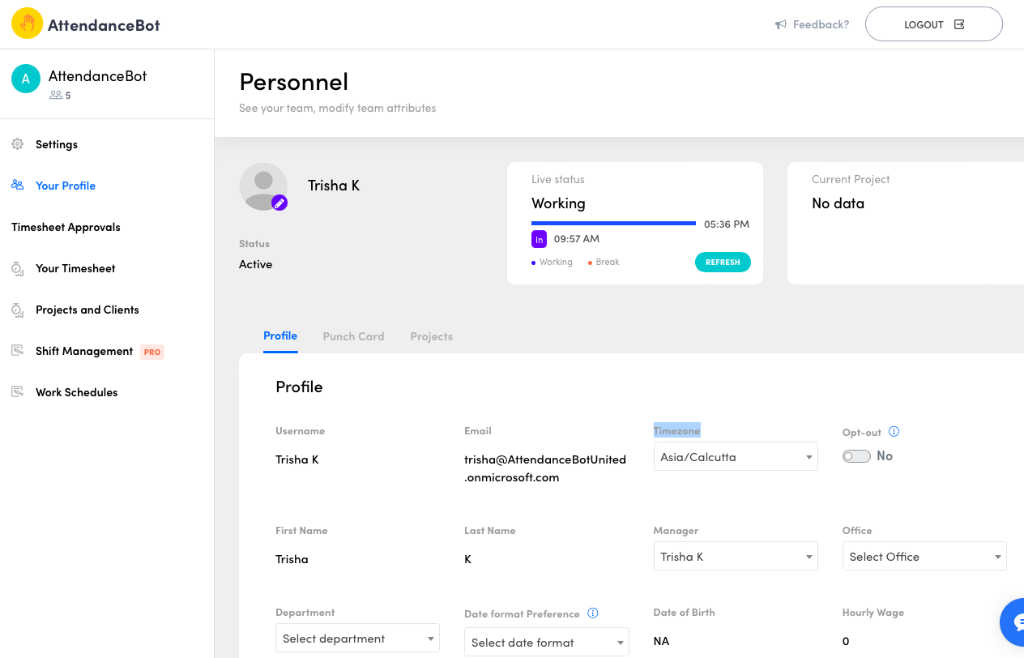The height and width of the screenshot is (658, 1024).
Task: Click the purple 'In' punch badge
Action: pyautogui.click(x=539, y=239)
